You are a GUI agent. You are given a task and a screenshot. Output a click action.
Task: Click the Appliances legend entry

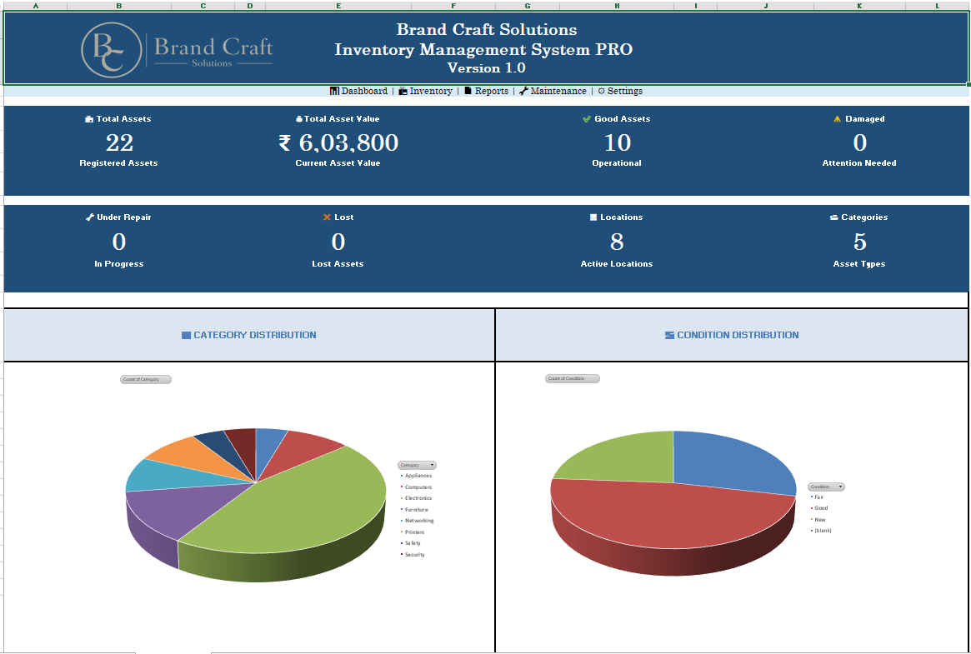[418, 476]
